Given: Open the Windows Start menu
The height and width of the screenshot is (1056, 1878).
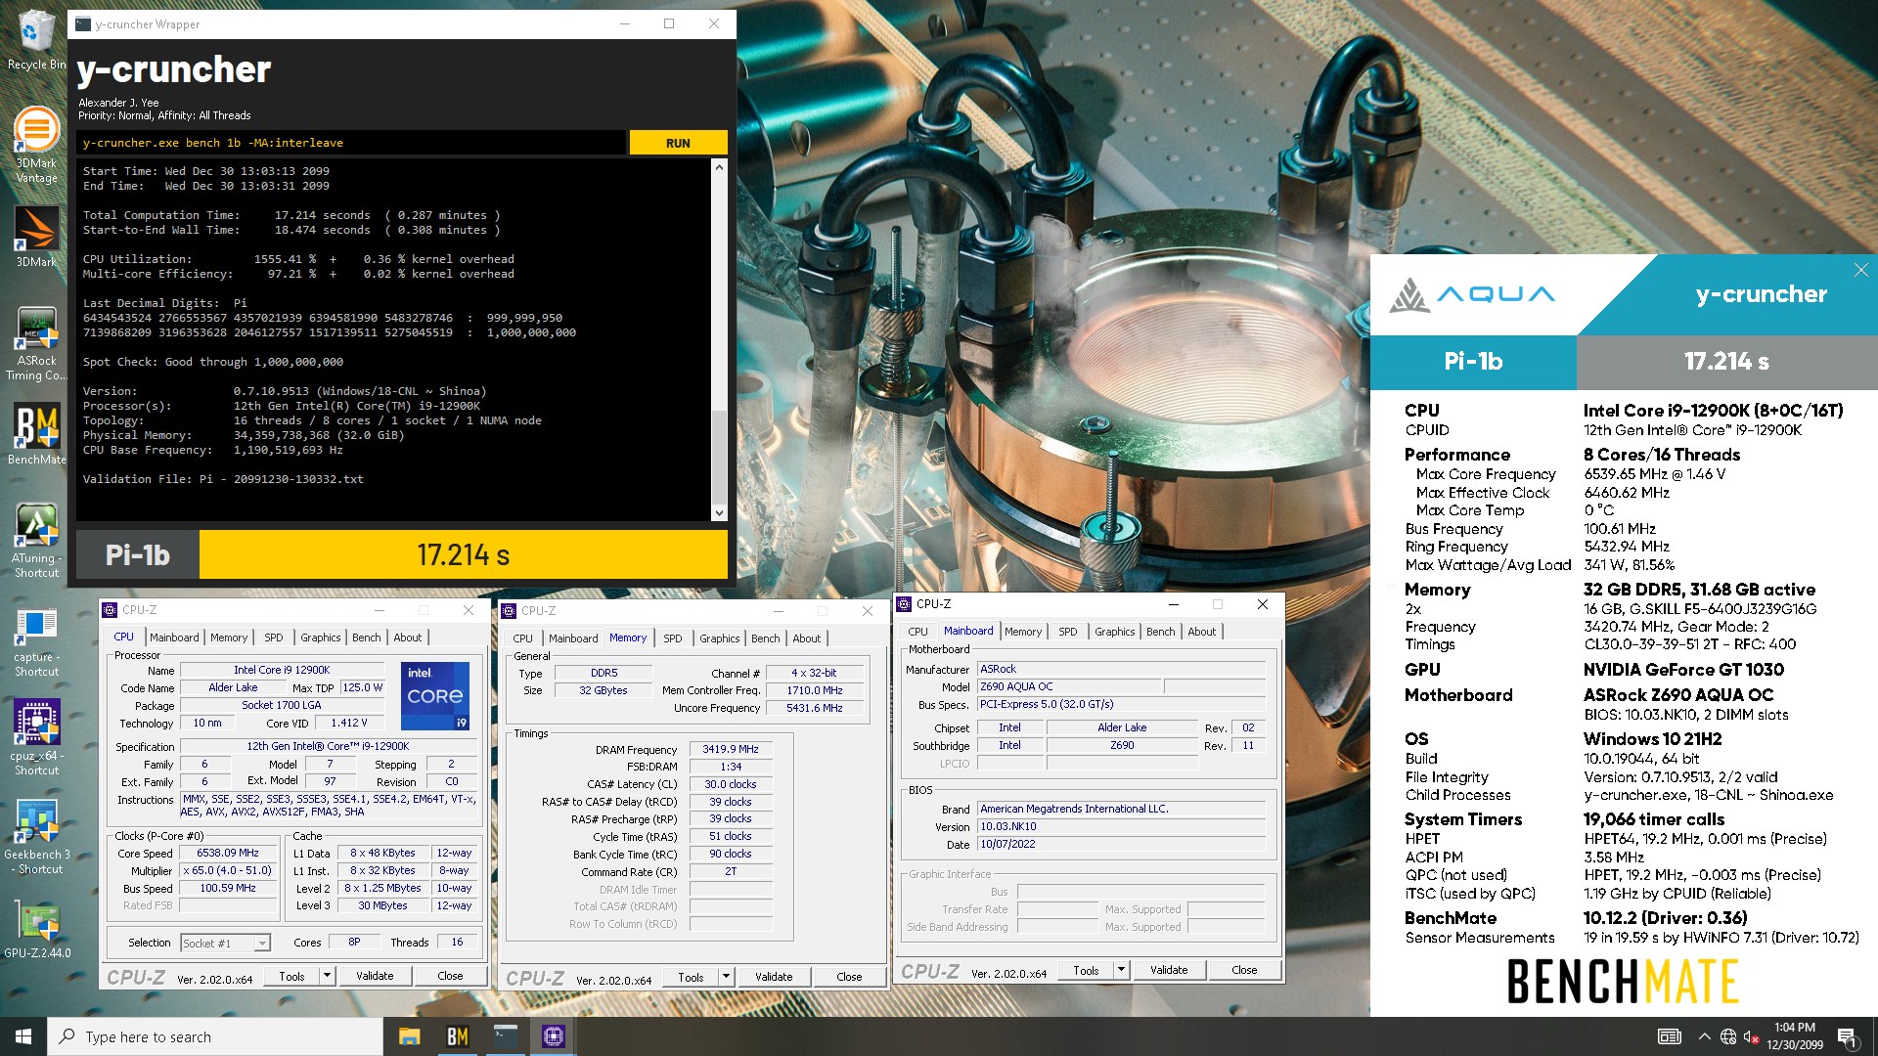Looking at the screenshot, I should pos(23,1036).
